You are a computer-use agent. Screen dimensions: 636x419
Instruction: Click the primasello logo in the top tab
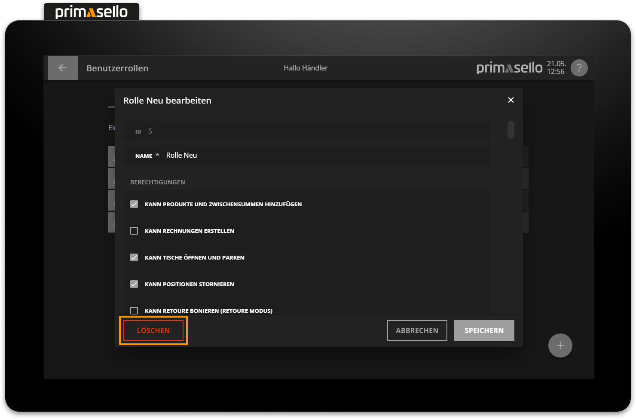(x=92, y=12)
